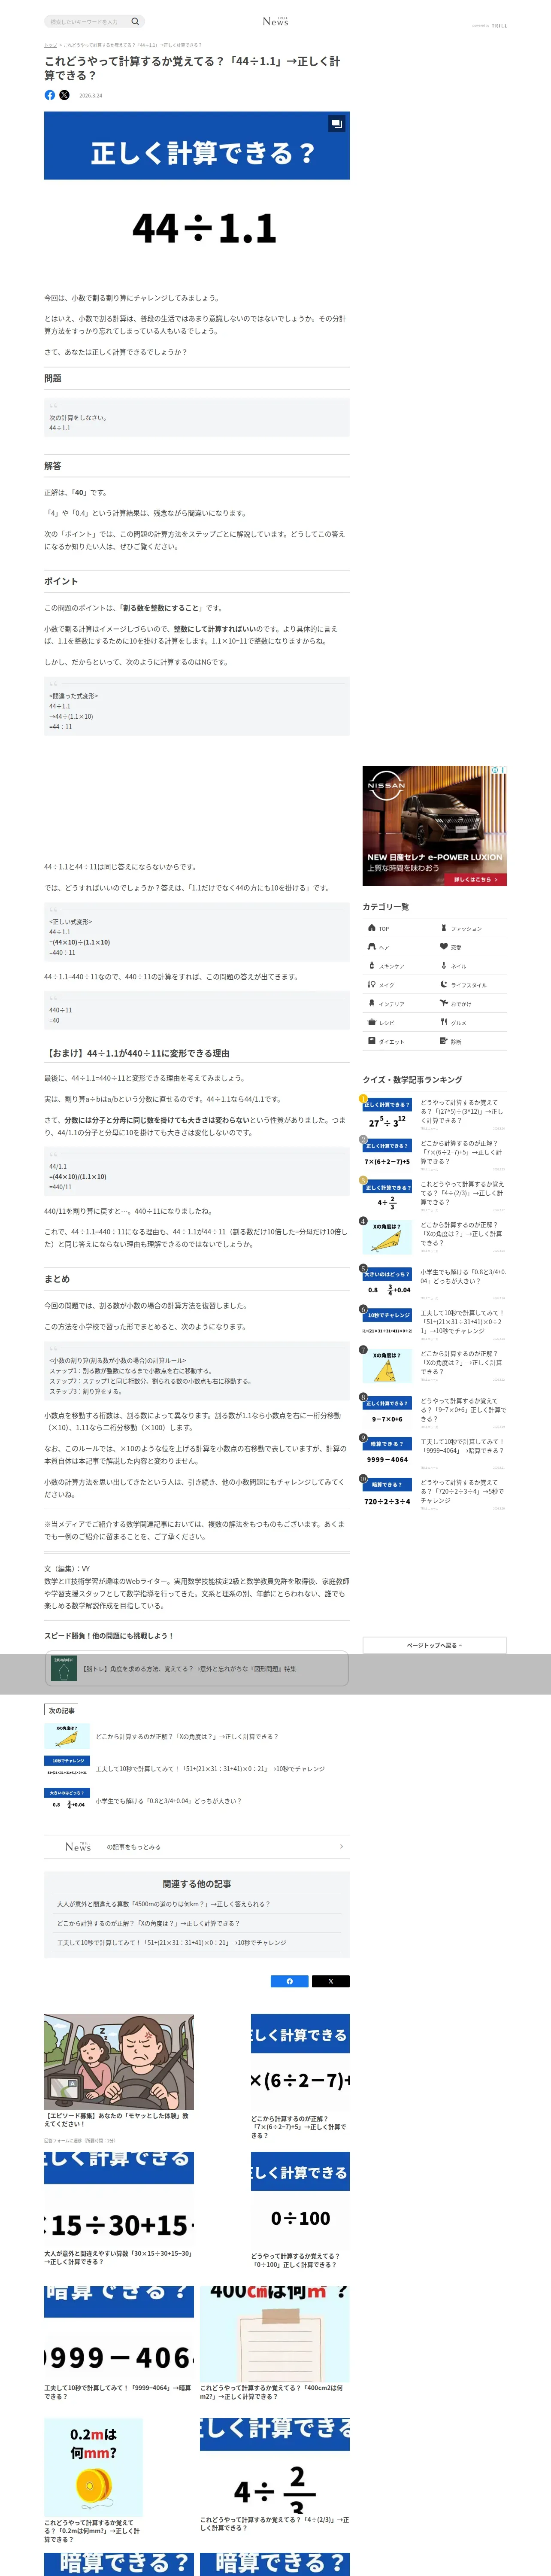The image size is (551, 2576).
Task: Open エピソード募集 モヤッとした体験 card
Action: 119,2078
